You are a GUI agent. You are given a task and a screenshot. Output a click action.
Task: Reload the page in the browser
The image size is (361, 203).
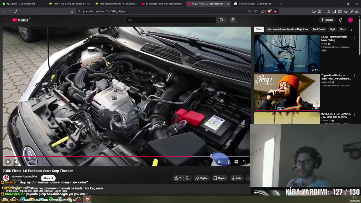pyautogui.click(x=15, y=11)
